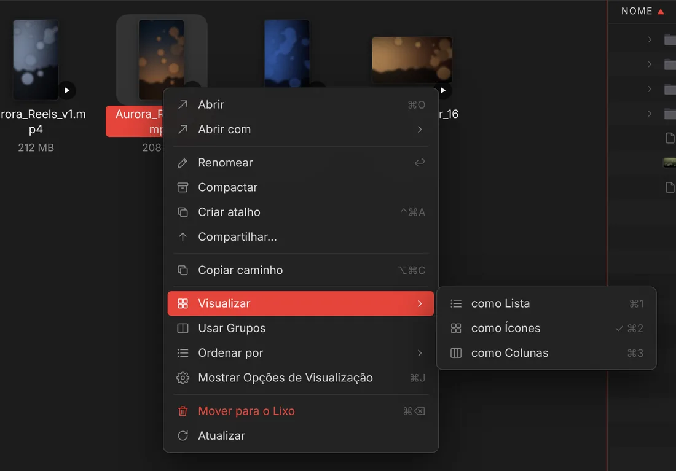The width and height of the screenshot is (676, 471).
Task: Expand the third folder row chevron
Action: (650, 89)
